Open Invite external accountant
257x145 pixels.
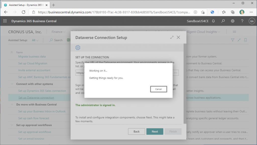[x=34, y=70]
